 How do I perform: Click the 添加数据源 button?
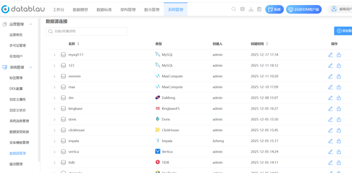coord(343,31)
